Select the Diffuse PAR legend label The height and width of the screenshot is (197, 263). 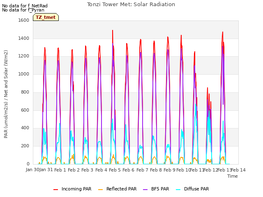click(x=196, y=189)
